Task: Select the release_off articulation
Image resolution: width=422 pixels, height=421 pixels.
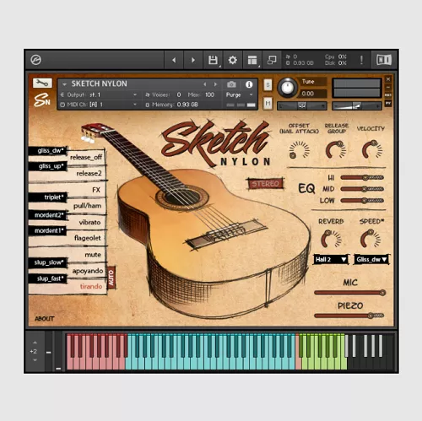Action: pyautogui.click(x=85, y=157)
